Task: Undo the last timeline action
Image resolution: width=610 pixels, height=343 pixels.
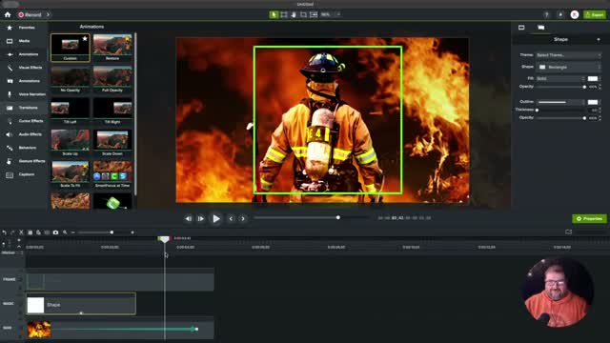Action: pyautogui.click(x=4, y=232)
